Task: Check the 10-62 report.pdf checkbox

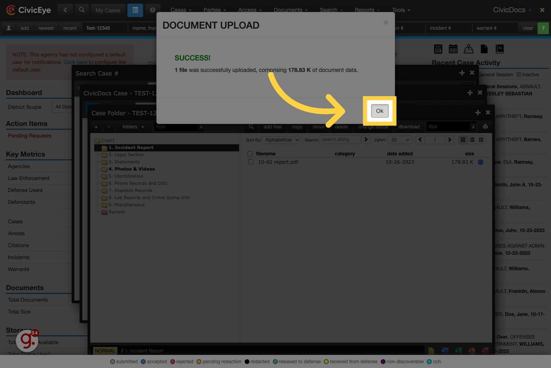Action: coord(251,162)
